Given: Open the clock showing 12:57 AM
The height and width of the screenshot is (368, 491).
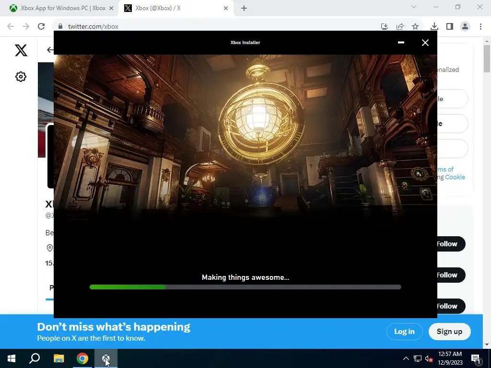Looking at the screenshot, I should (450, 358).
